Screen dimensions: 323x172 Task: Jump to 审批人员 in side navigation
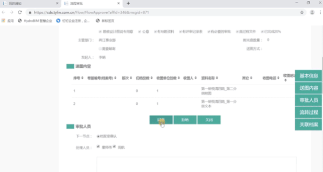pyautogui.click(x=308, y=100)
